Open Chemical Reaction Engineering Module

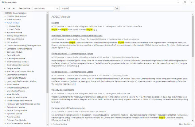click(x=24, y=46)
